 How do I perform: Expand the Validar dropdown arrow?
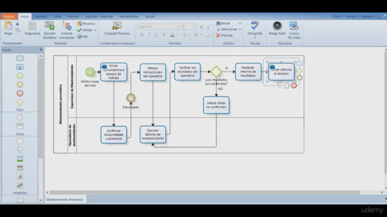[95, 30]
